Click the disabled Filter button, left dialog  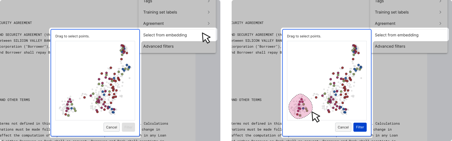point(129,127)
